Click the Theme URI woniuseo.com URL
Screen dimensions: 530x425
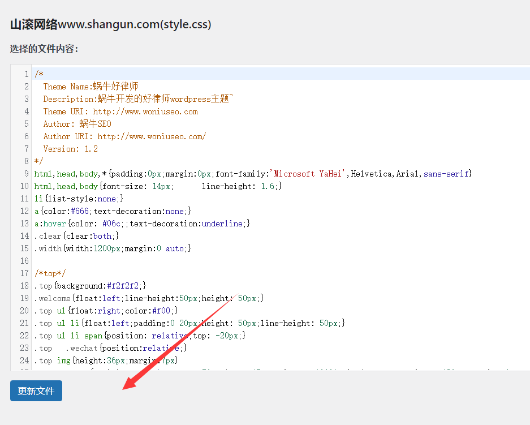point(145,111)
